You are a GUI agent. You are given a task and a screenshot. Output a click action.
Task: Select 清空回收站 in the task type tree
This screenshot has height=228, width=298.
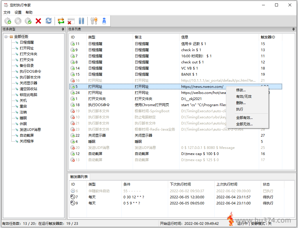(28, 89)
